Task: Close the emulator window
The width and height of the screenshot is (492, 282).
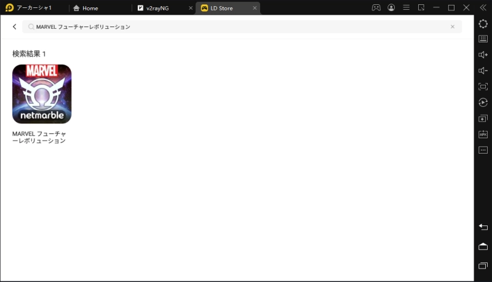Action: click(466, 7)
